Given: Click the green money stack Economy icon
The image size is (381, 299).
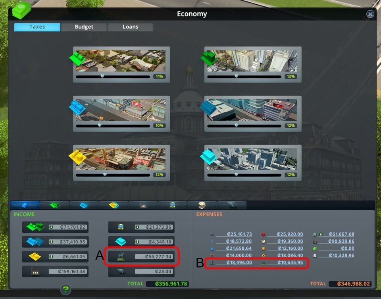Looking at the screenshot, I should click(x=21, y=11).
